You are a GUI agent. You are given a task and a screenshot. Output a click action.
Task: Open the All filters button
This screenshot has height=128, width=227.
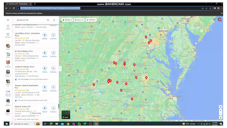click(91, 20)
